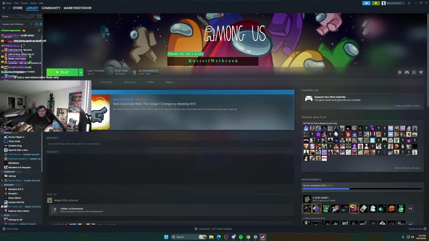Switch to the LIBRARY tab
The image size is (429, 241).
[32, 8]
